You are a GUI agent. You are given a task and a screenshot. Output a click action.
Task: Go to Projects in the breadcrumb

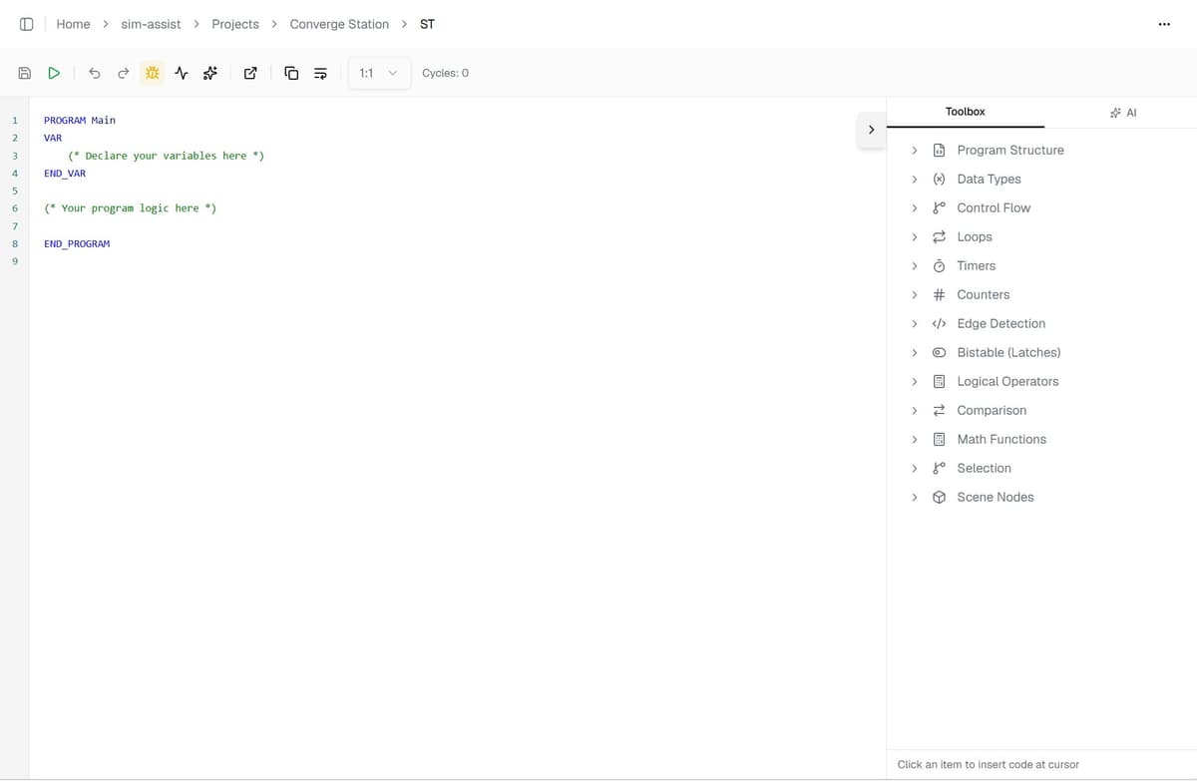(x=235, y=24)
